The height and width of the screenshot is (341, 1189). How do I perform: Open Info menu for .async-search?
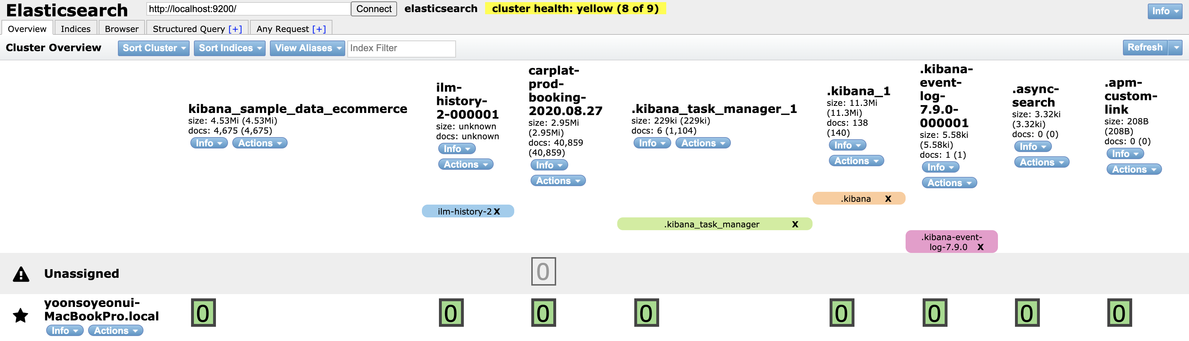1033,146
